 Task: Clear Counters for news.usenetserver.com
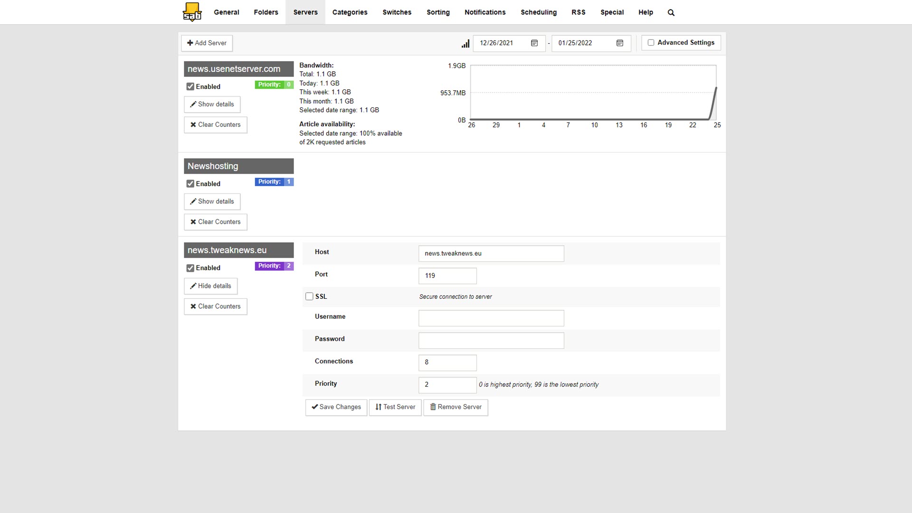216,125
